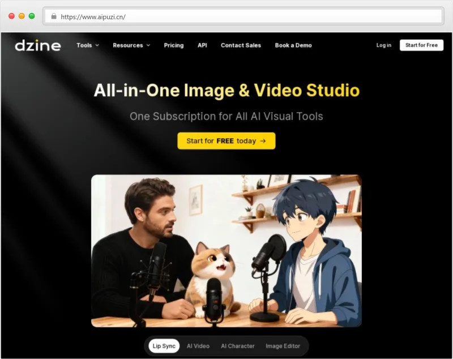Image resolution: width=453 pixels, height=359 pixels.
Task: Click the All-in-One Image & Video Studio heading
Action: click(x=226, y=90)
